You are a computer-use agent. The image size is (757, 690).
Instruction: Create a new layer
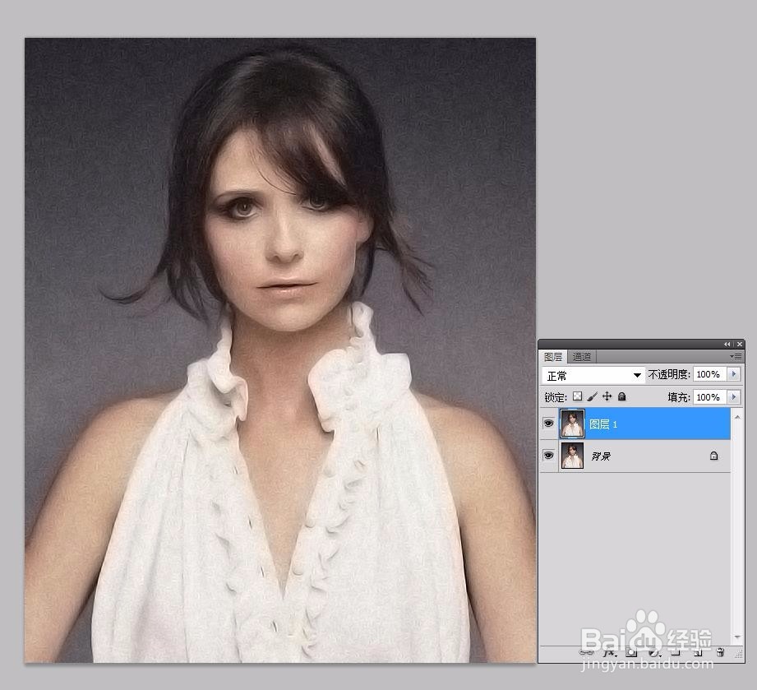(698, 653)
